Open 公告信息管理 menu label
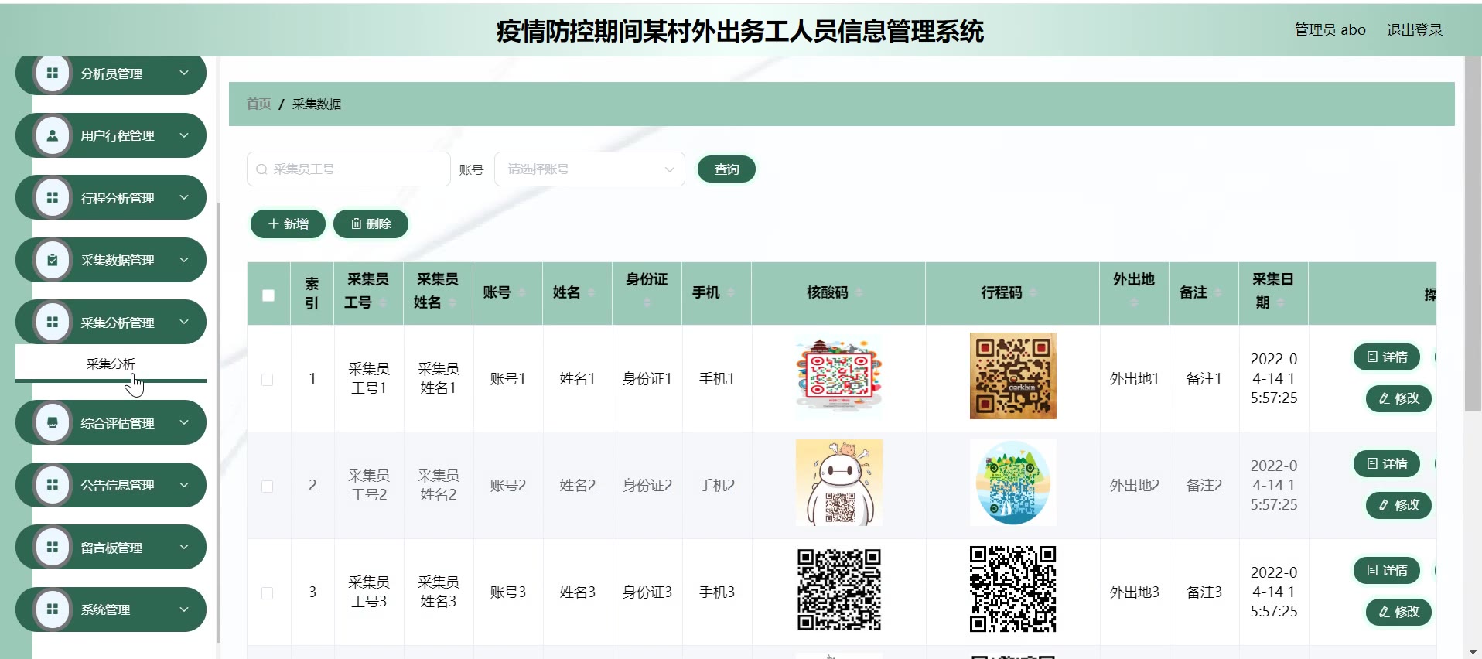1482x659 pixels. (x=118, y=485)
